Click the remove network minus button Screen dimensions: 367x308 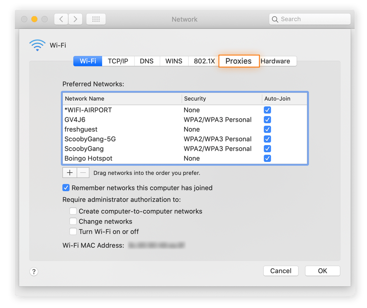click(83, 172)
